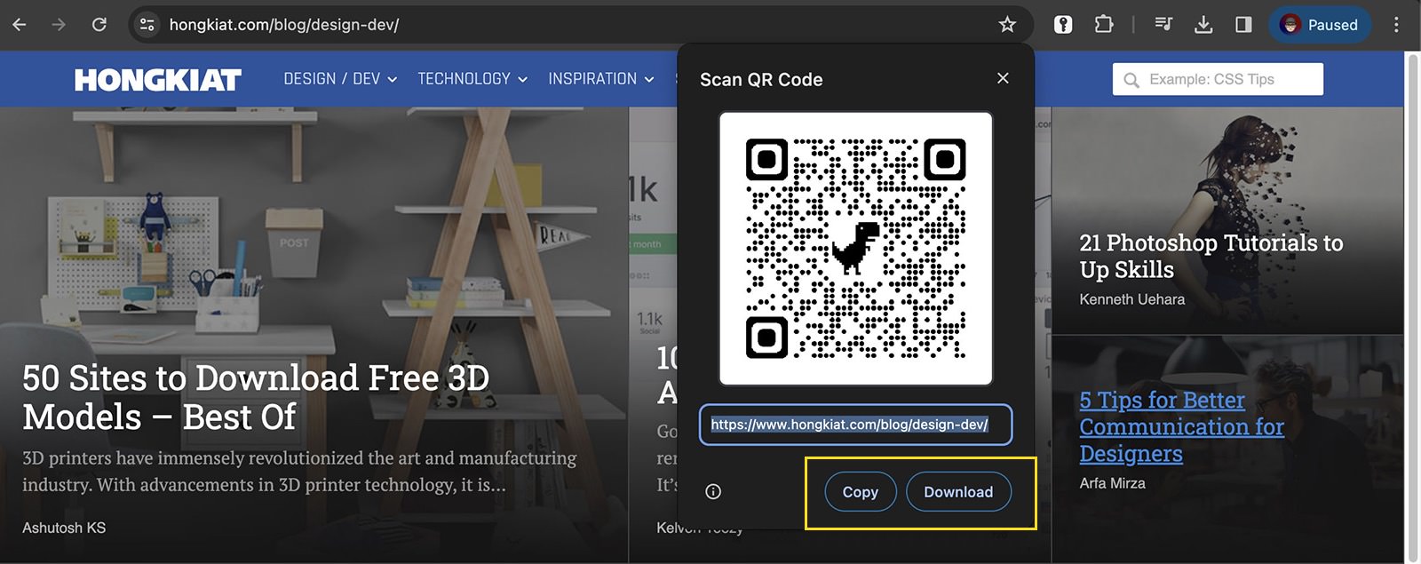
Task: Expand the TECHNOLOGY menu
Action: point(472,79)
